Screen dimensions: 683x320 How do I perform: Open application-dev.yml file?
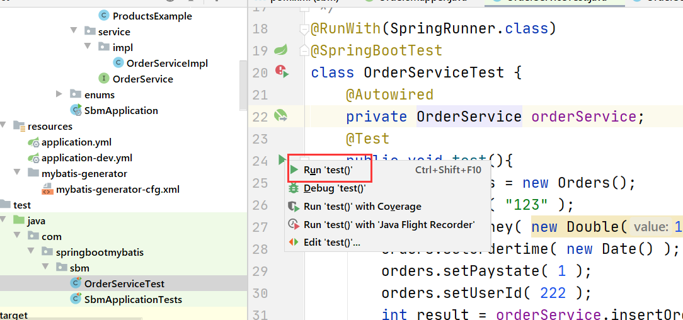[x=87, y=157]
